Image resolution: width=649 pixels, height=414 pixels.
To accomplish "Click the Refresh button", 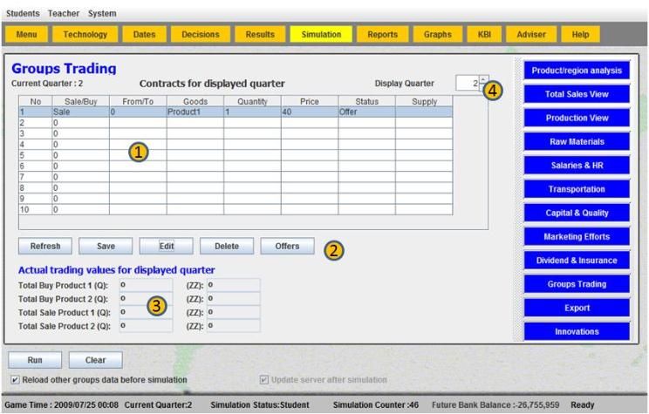I will (x=44, y=247).
